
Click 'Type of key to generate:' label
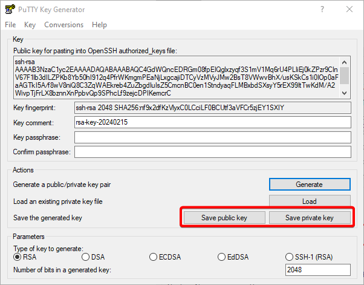click(48, 249)
